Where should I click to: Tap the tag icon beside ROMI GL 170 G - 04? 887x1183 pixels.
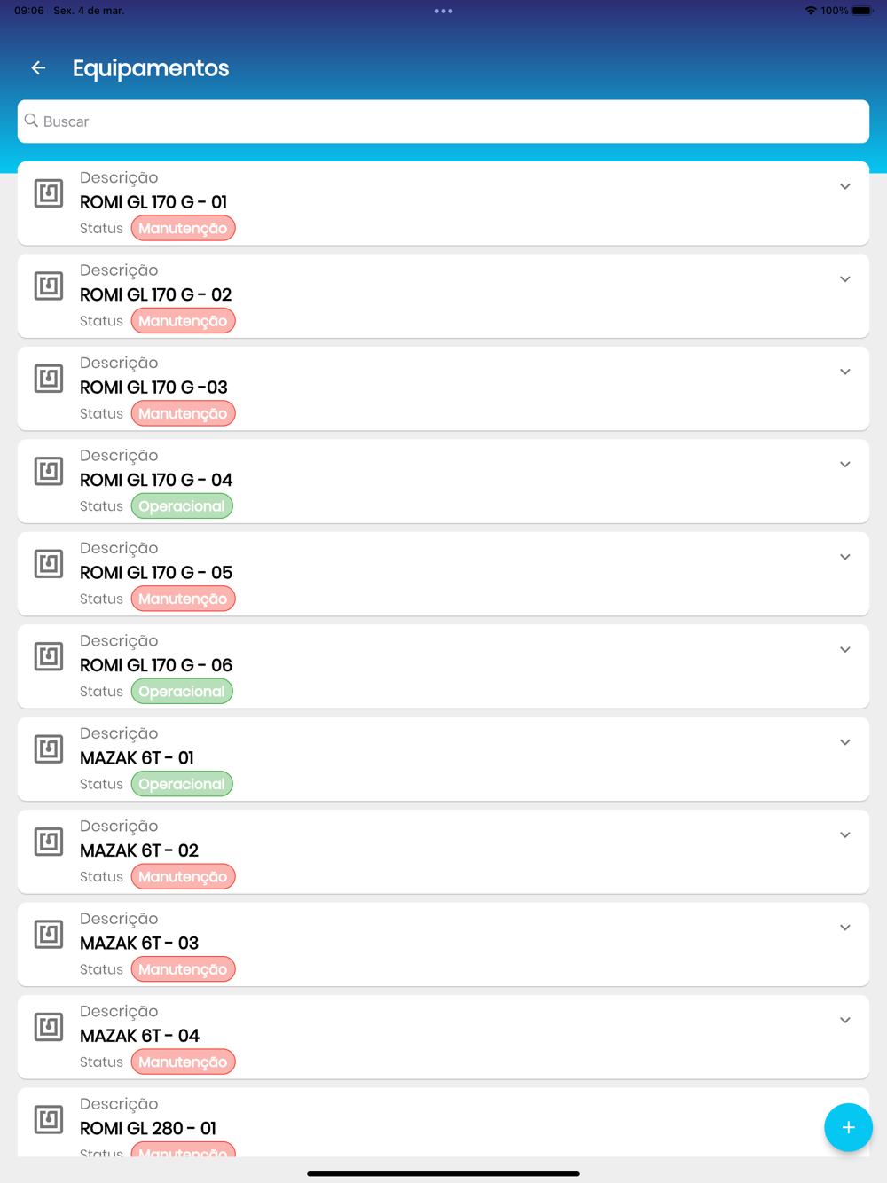pos(49,471)
